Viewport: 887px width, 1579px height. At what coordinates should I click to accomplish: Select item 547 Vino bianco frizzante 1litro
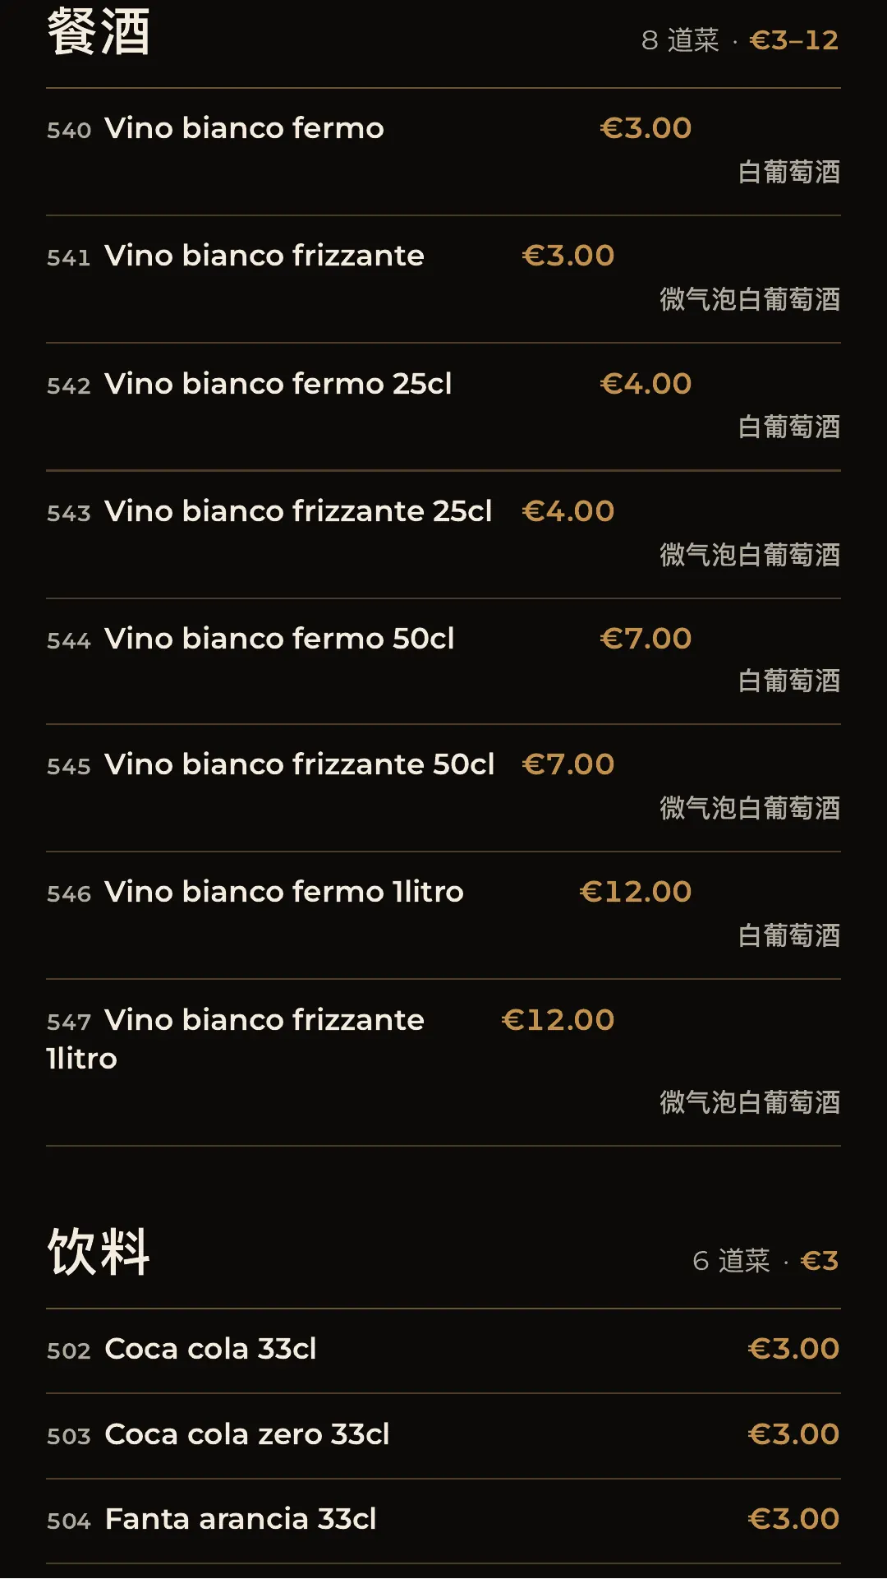coord(443,1062)
